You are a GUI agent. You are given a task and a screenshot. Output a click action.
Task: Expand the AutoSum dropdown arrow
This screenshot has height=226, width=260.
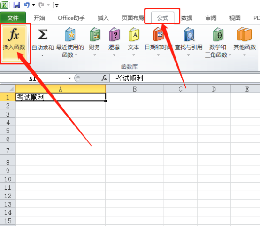(x=42, y=55)
